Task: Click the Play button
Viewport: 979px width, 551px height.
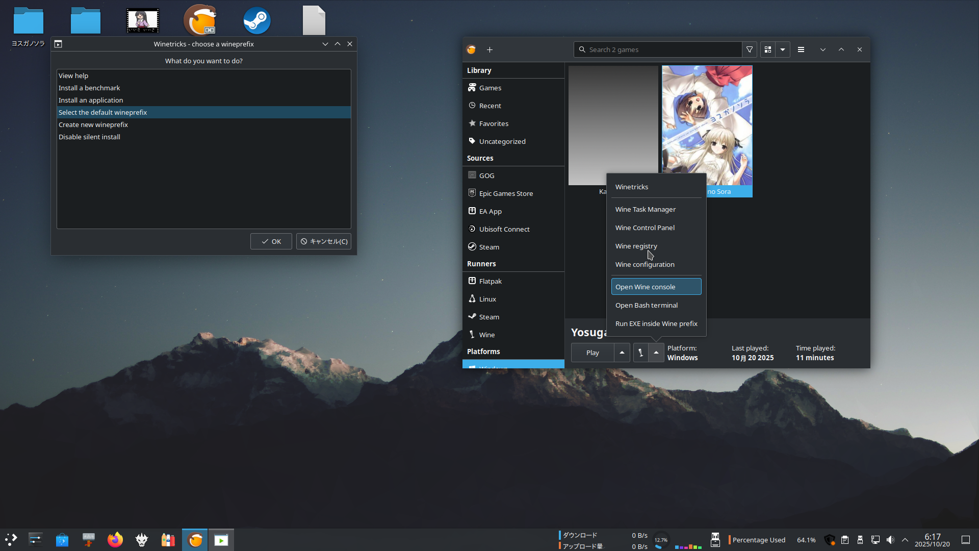Action: click(592, 353)
